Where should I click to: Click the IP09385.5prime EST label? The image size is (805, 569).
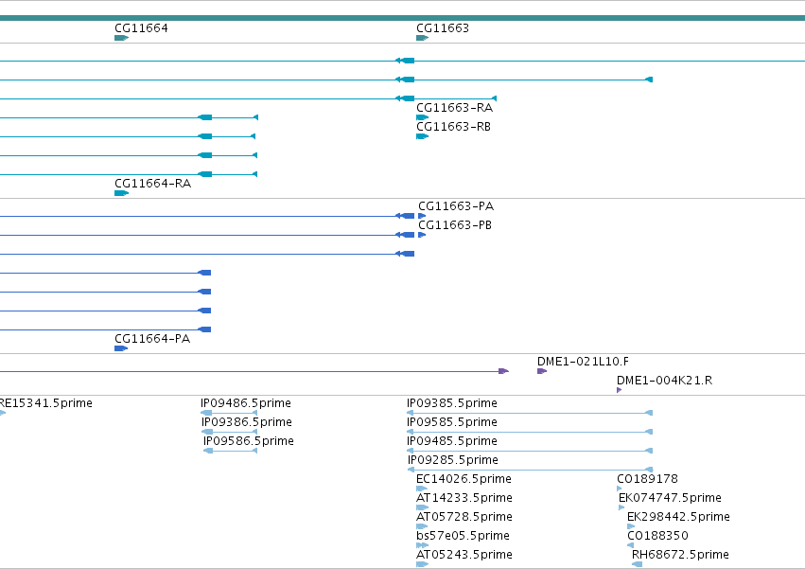click(452, 403)
